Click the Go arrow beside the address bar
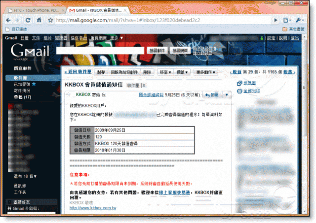The image size is (316, 223). tap(276, 20)
